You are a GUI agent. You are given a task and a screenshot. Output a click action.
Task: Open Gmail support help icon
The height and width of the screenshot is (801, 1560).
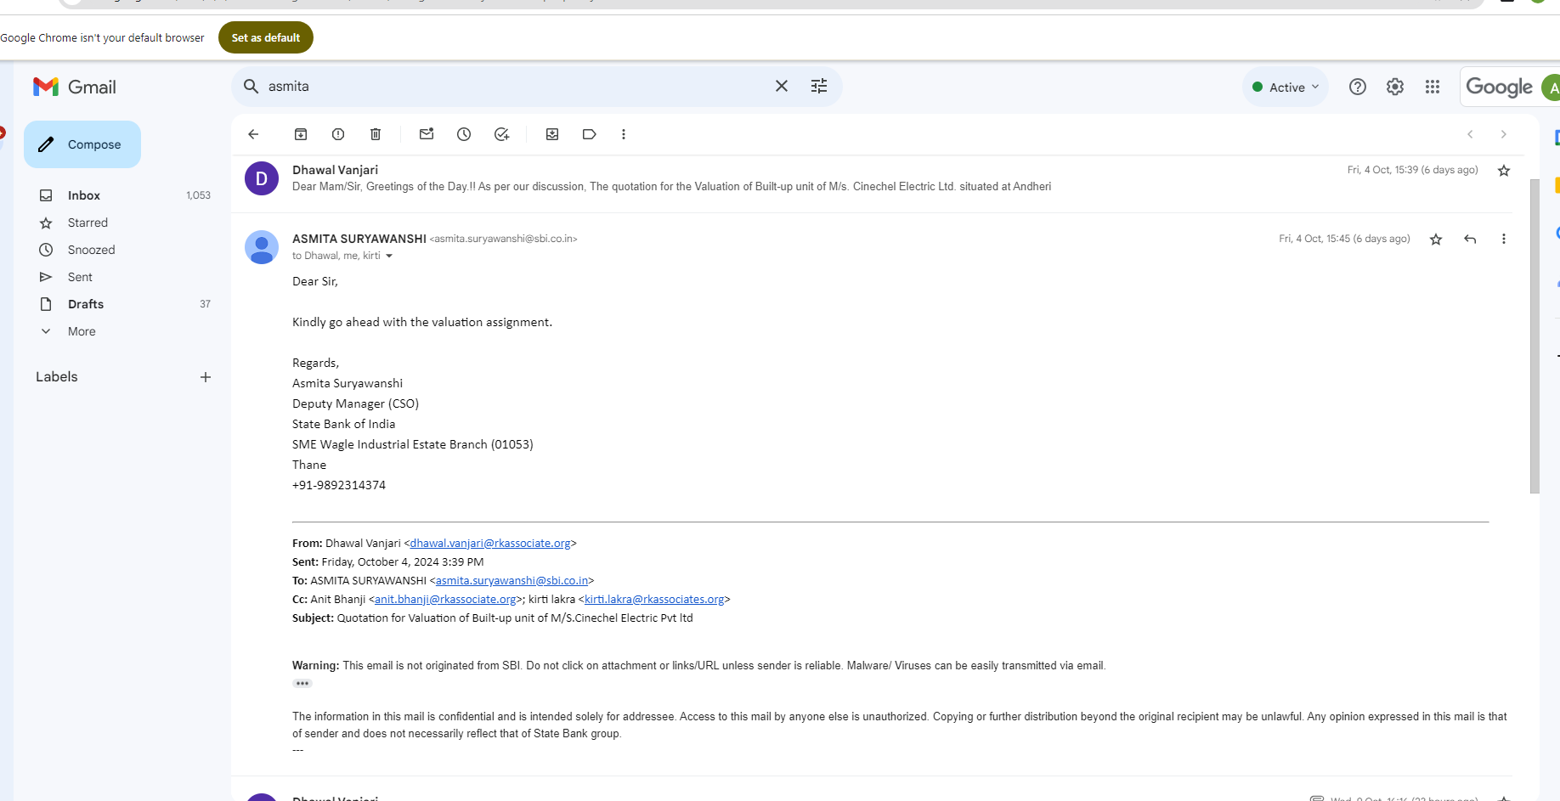(x=1358, y=87)
